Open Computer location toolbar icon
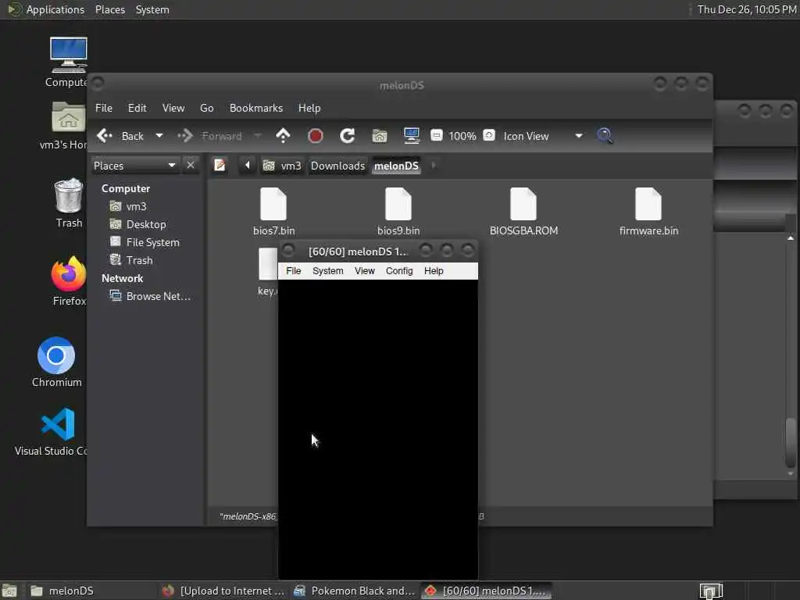Screen dimensions: 800x600 click(x=411, y=136)
